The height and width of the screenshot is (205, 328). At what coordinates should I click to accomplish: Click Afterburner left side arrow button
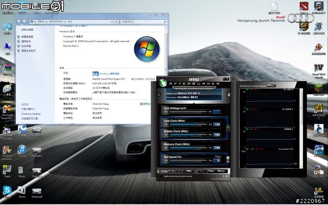click(159, 95)
